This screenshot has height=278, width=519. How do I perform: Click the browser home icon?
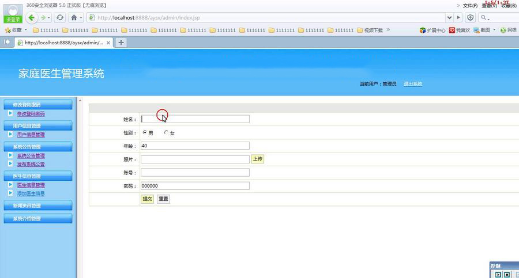point(74,18)
